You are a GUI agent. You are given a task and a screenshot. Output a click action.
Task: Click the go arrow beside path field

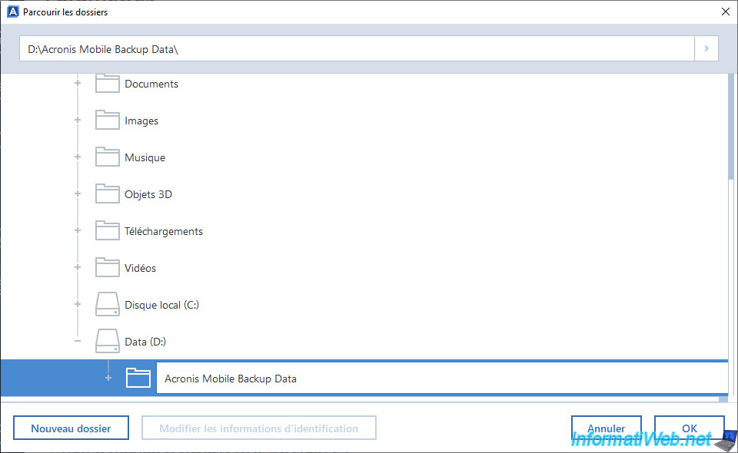pyautogui.click(x=706, y=48)
